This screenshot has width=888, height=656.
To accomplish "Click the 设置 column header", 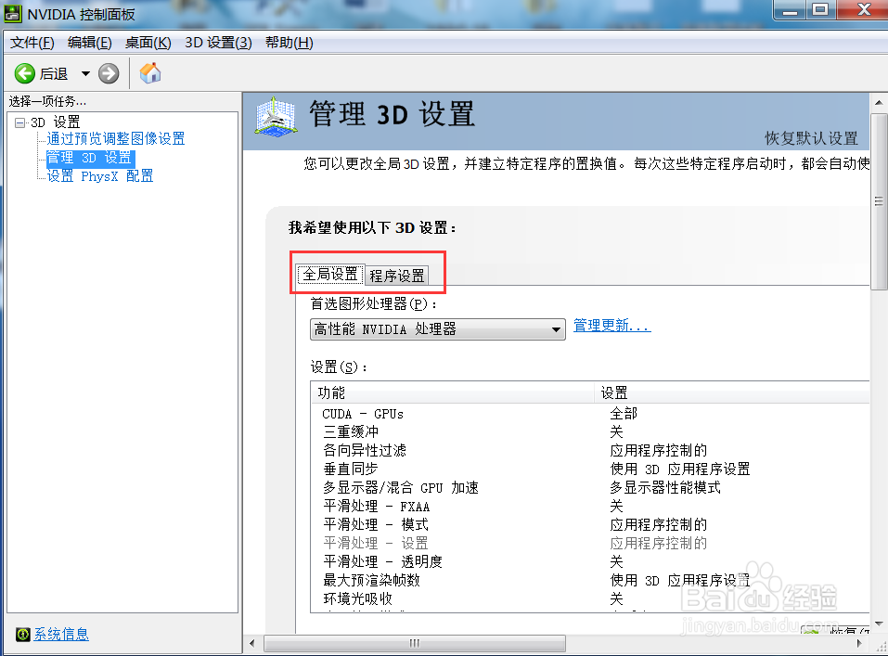I will tap(732, 392).
